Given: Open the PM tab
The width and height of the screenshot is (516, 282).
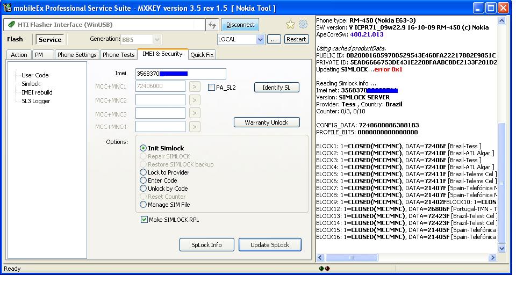Looking at the screenshot, I should (x=43, y=55).
